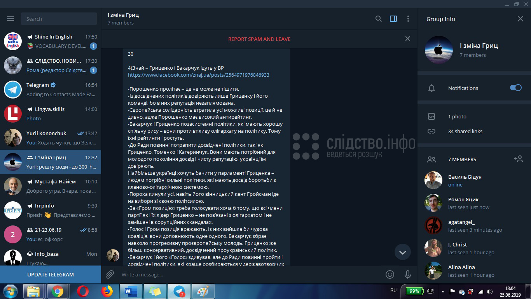This screenshot has width=531, height=299.
Task: Toggle the group Notifications switch
Action: pos(516,88)
